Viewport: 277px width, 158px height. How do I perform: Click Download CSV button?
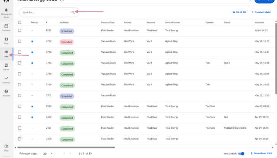tap(261, 153)
